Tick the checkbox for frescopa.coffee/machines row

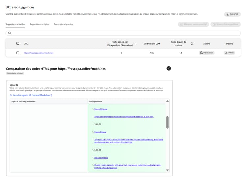coord(18,53)
